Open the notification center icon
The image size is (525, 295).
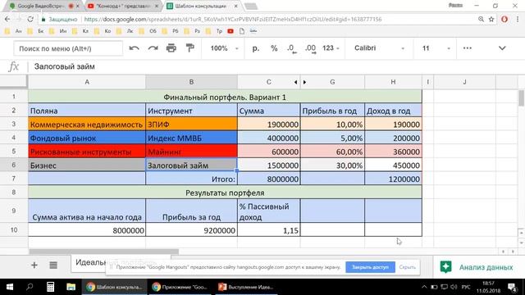(512, 287)
